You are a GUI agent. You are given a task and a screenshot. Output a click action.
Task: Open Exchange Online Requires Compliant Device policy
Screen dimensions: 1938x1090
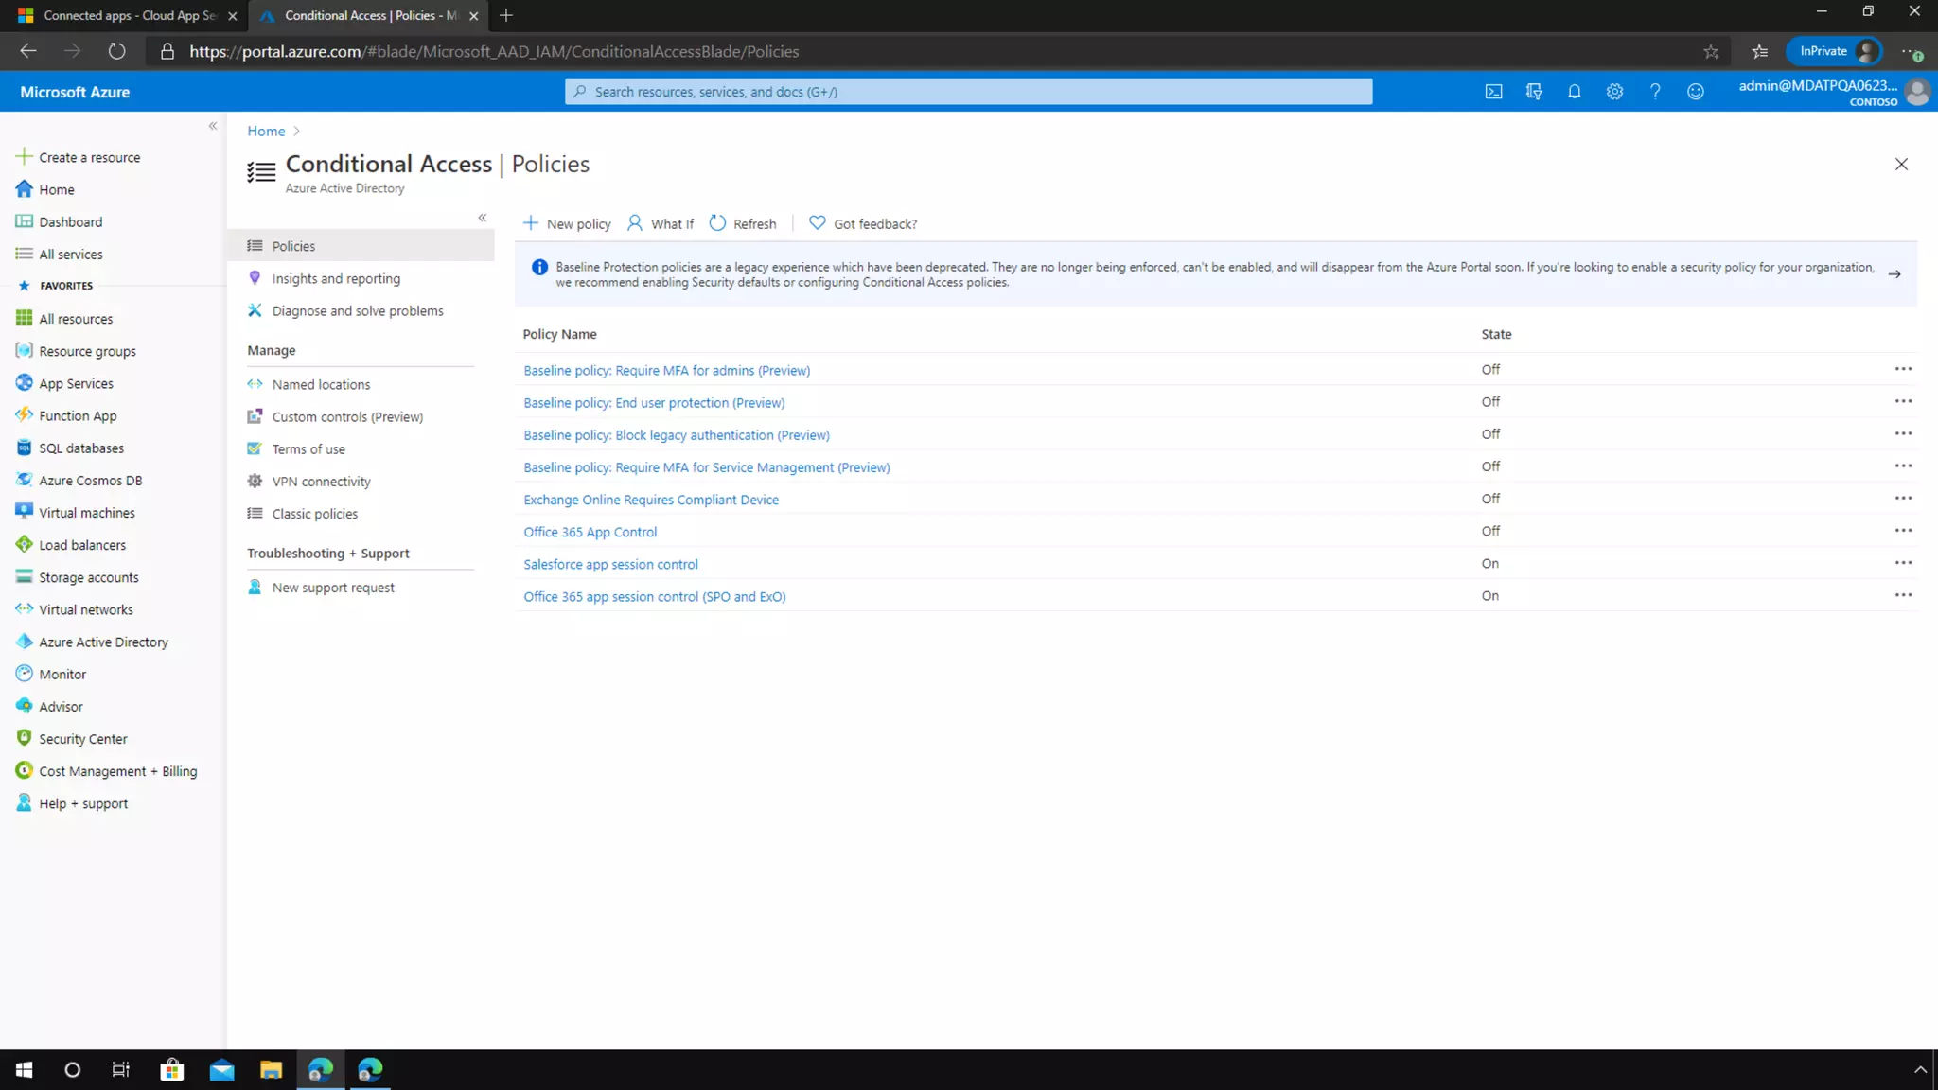(x=651, y=500)
